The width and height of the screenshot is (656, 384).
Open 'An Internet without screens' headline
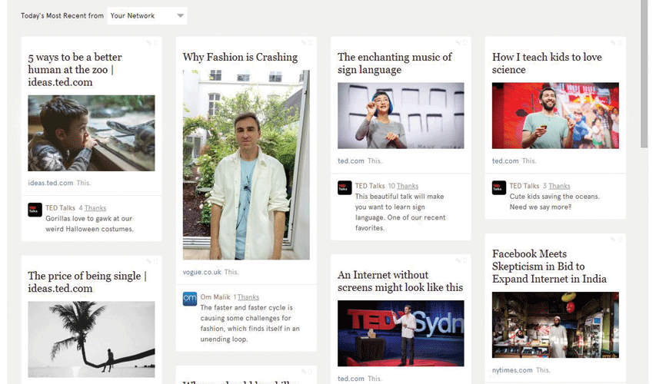click(x=400, y=281)
